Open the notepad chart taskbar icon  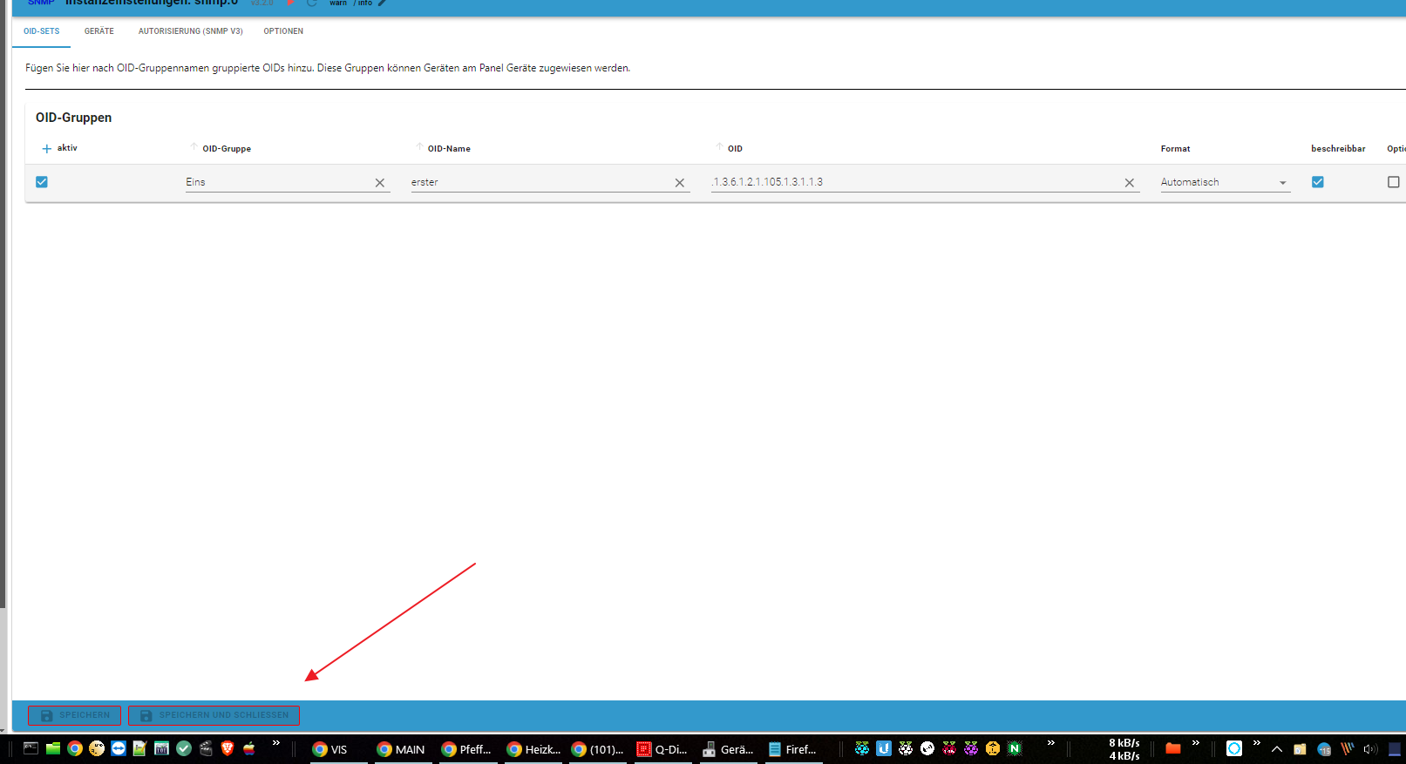(x=139, y=748)
